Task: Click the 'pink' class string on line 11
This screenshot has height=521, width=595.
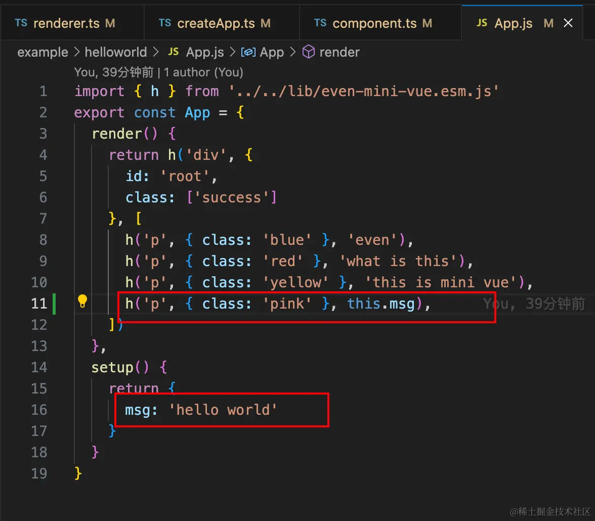Action: 287,304
